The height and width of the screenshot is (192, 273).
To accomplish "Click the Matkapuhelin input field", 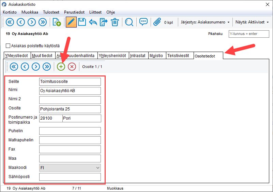I will pyautogui.click(x=70, y=140).
